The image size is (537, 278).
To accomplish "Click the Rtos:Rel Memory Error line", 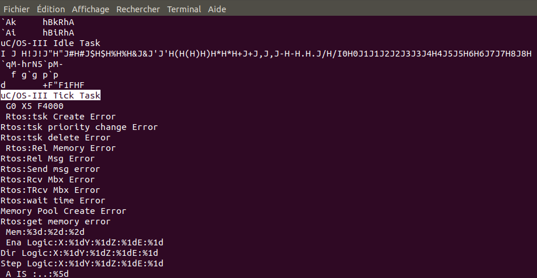I will click(61, 148).
